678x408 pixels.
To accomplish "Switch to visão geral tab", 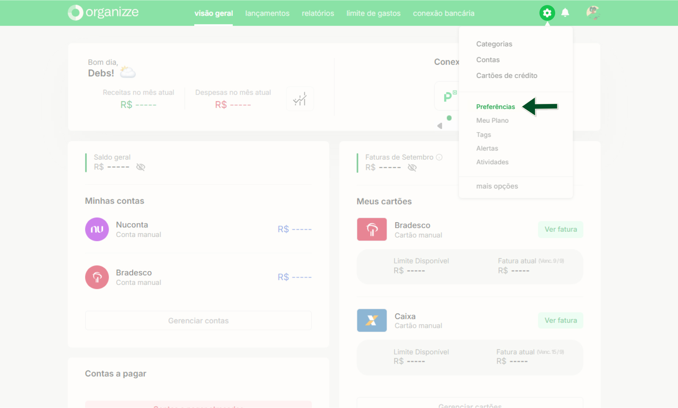I will (x=214, y=13).
